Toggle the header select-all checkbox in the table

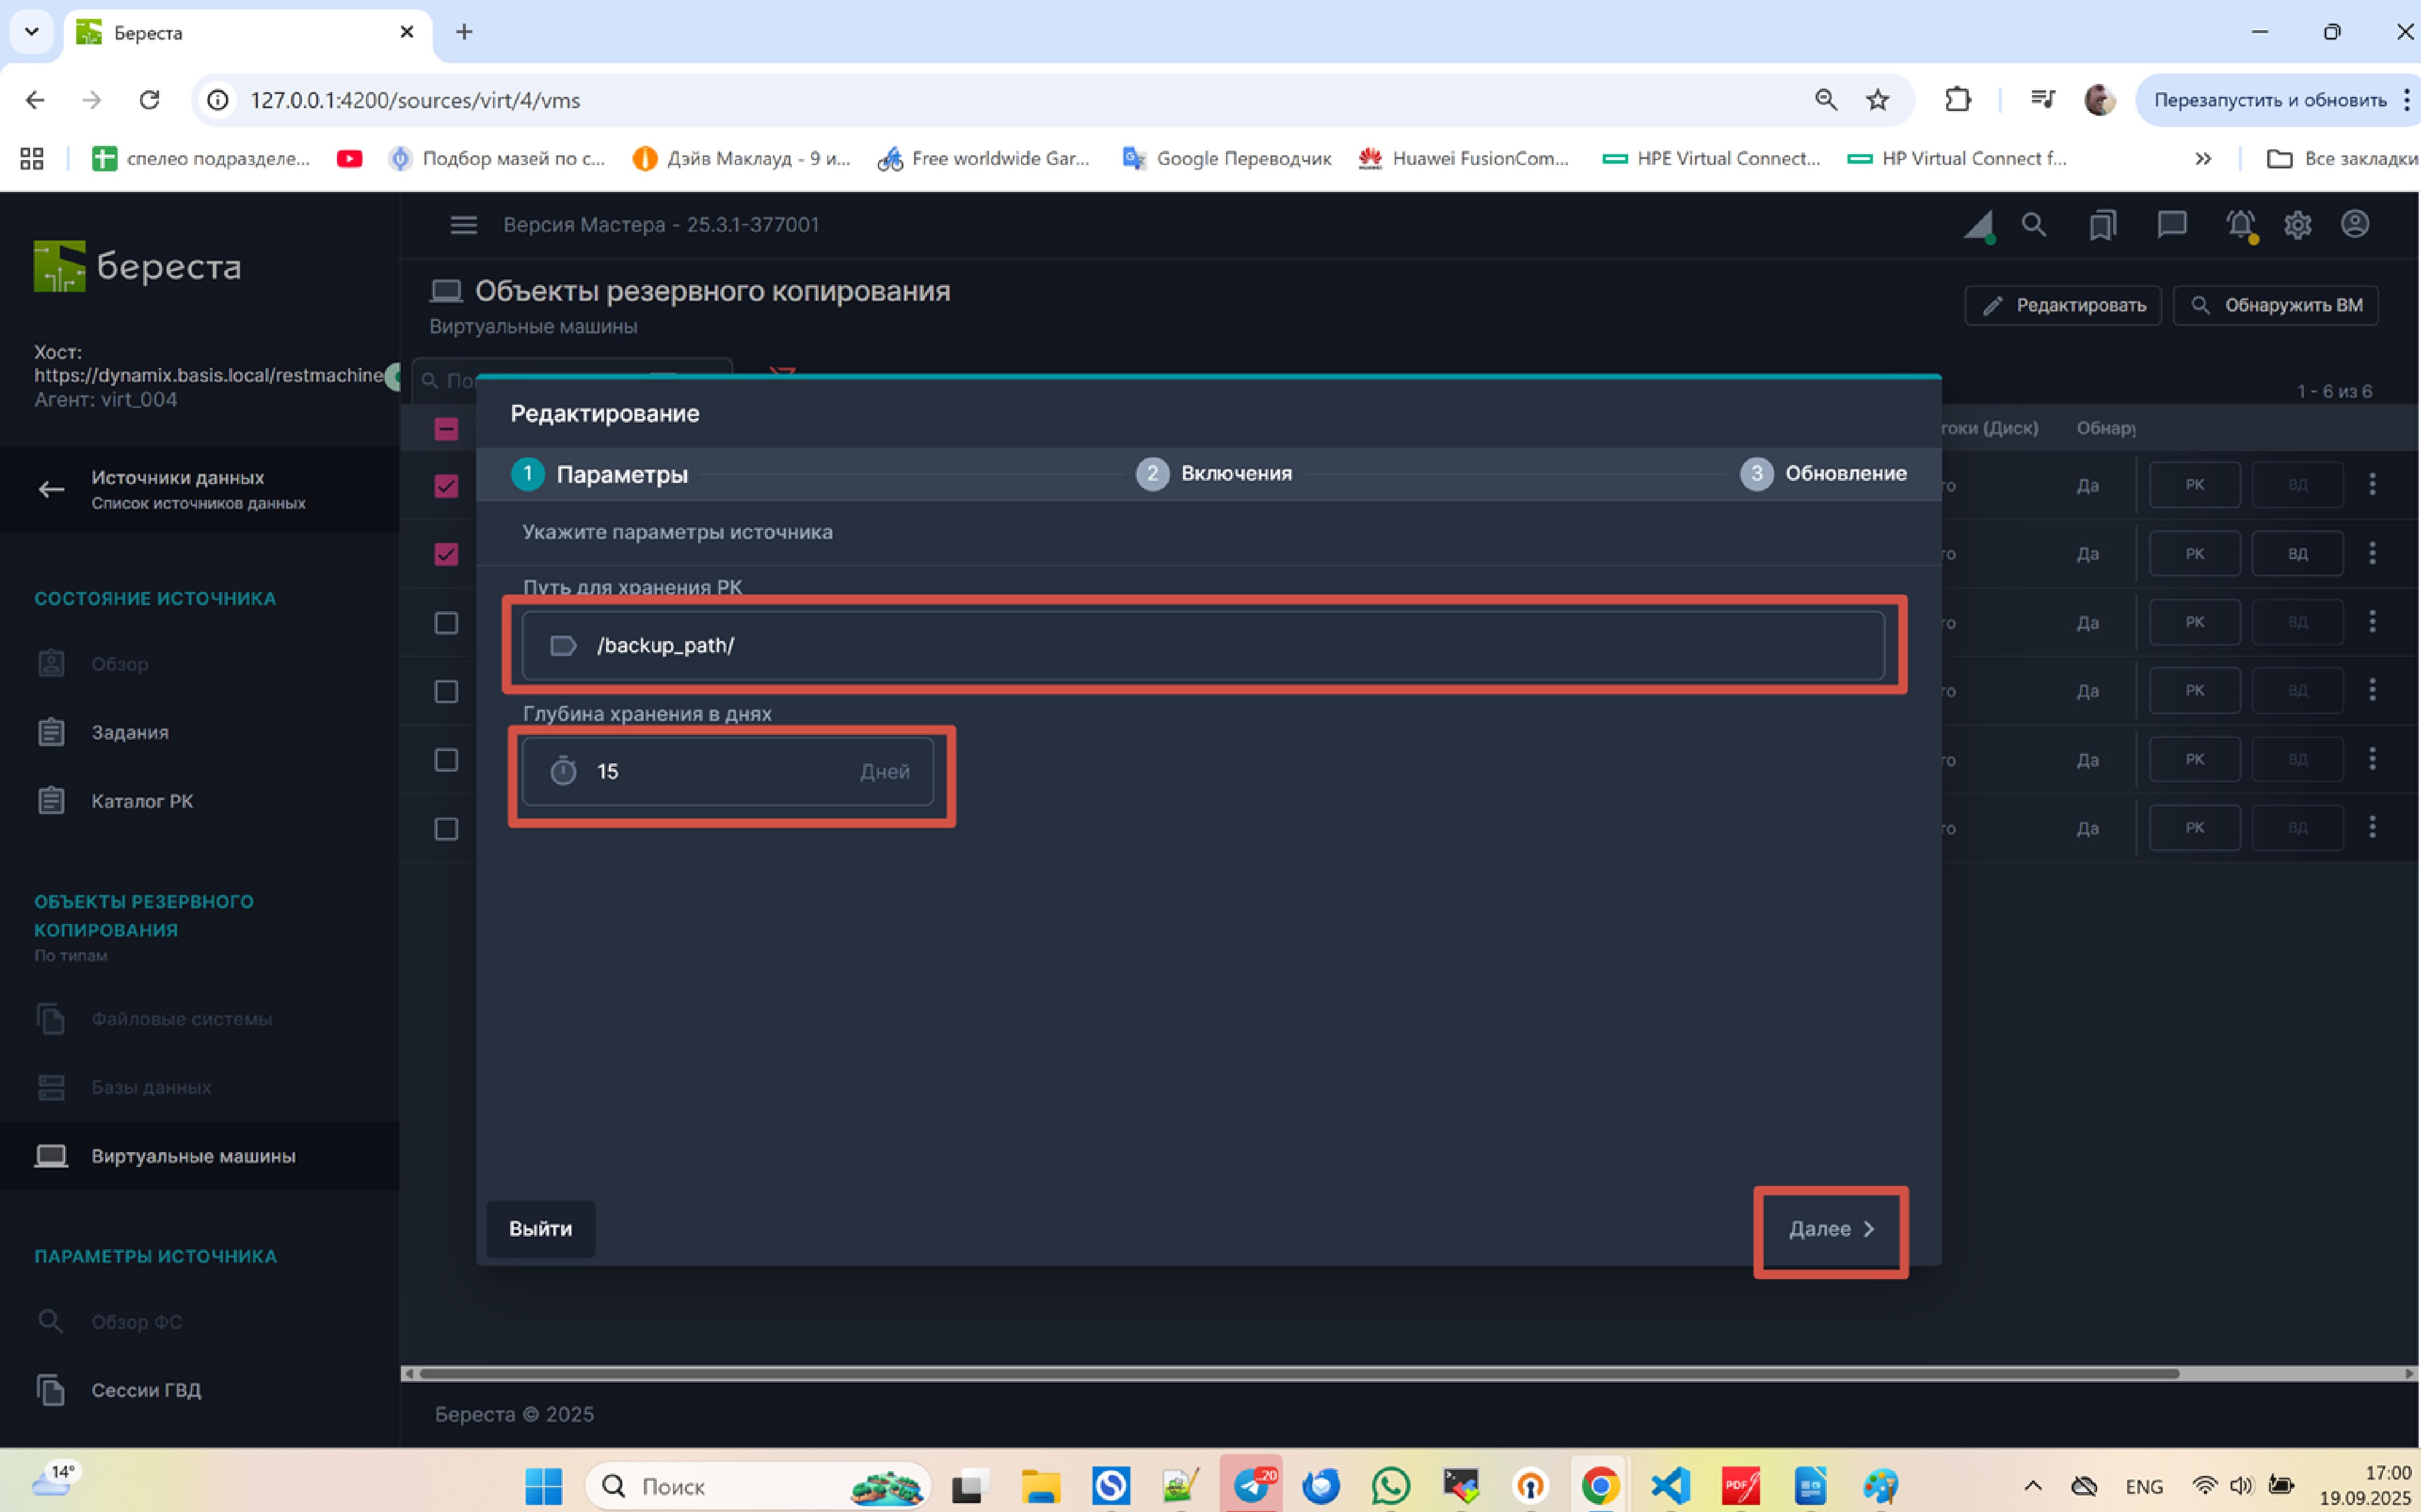[x=446, y=429]
